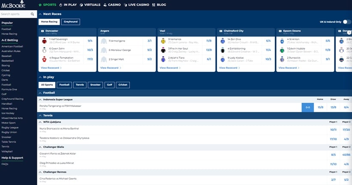Collapse the Indonesia Super League group
The width and height of the screenshot is (352, 185).
point(40,99)
